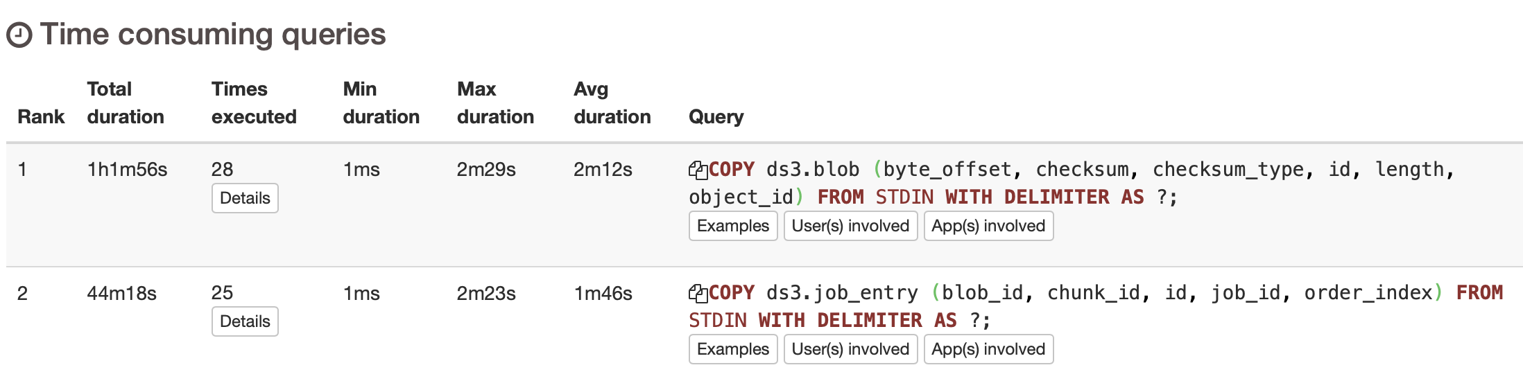
Task: Show App(s) involved for the ds3.blob query
Action: 988,226
